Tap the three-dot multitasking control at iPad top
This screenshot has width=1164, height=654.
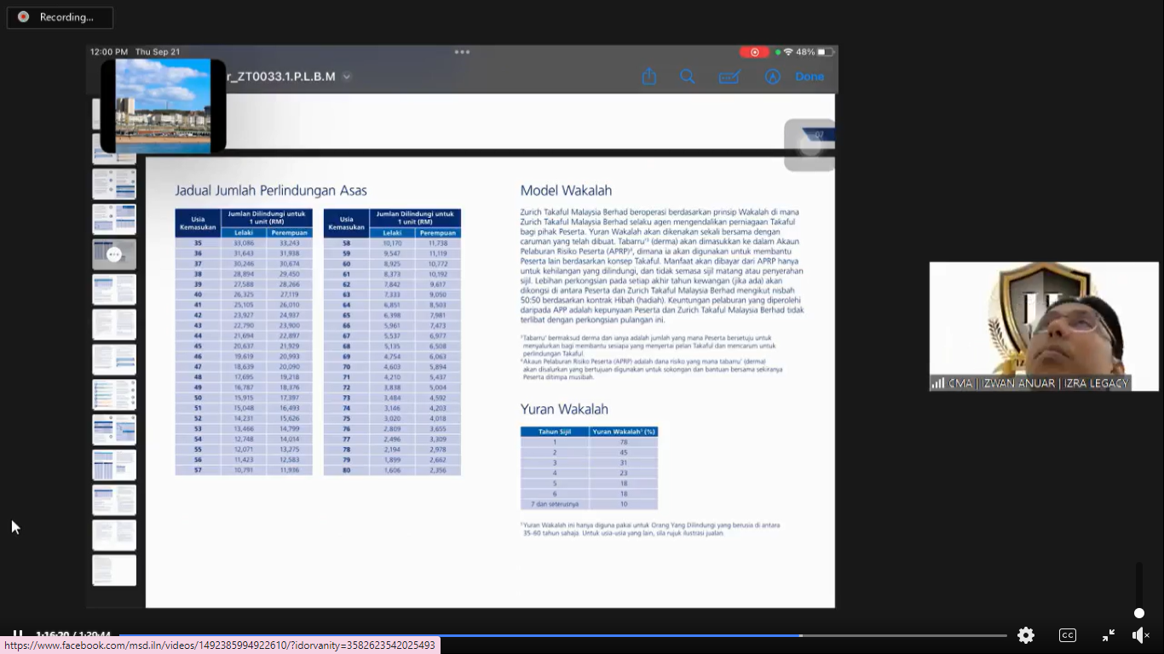[462, 52]
